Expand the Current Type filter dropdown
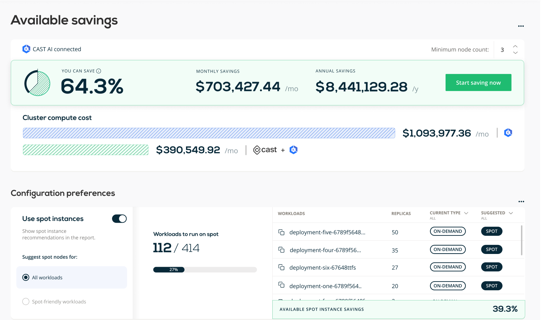542x320 pixels. click(466, 213)
